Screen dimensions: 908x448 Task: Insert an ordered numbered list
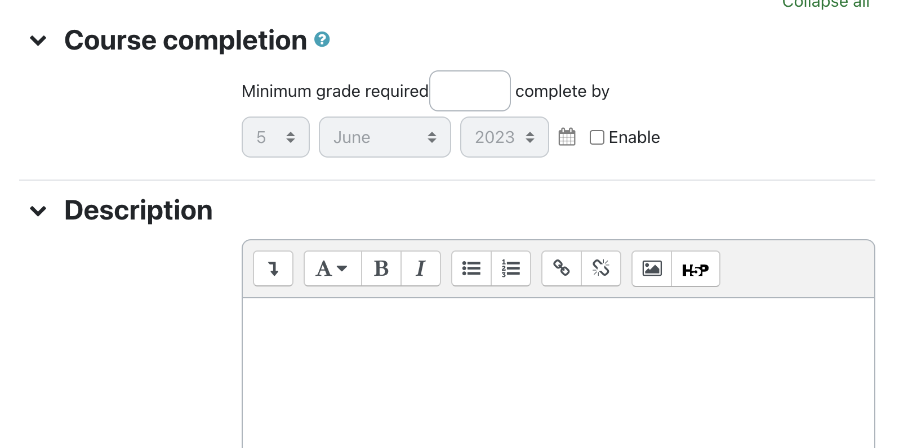pos(511,268)
